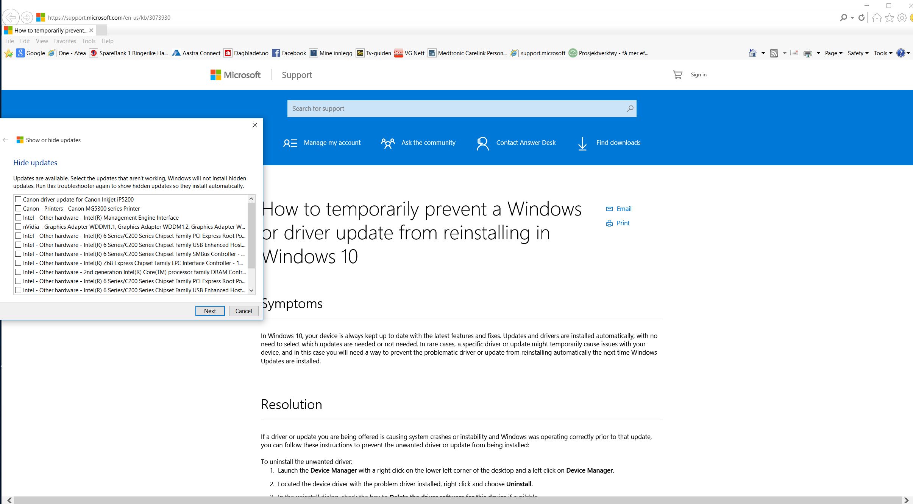
Task: Expand the Home icon dropdown arrow
Action: (x=763, y=53)
